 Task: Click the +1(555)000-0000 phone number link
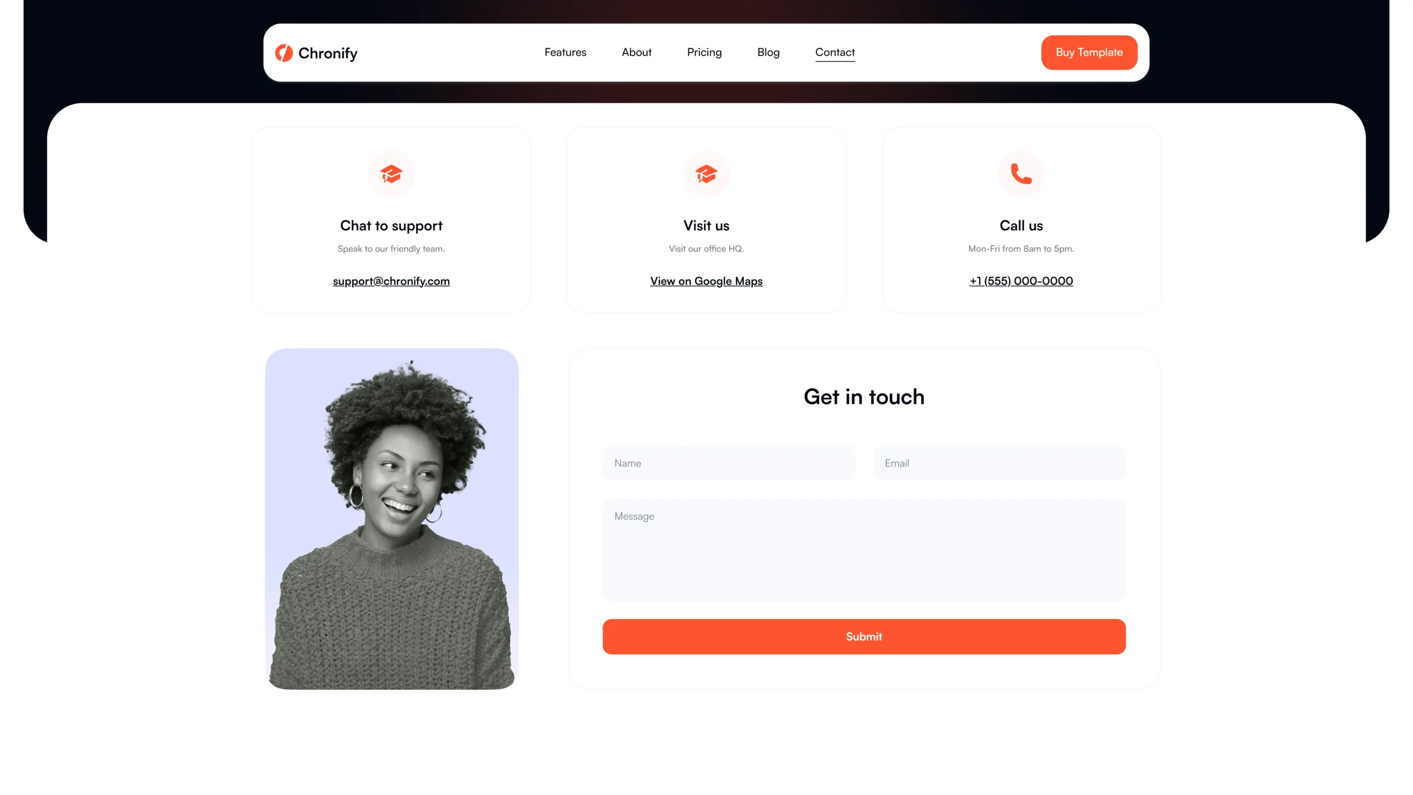coord(1021,280)
